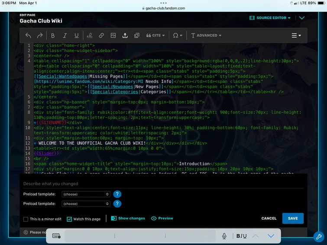Click the redo arrow in the editor toolbar
The width and height of the screenshot is (327, 245).
(40, 35)
